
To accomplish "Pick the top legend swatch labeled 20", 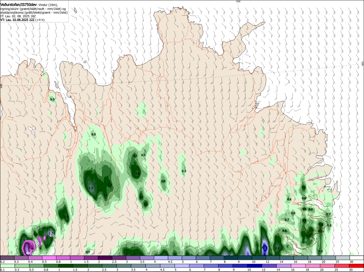I will coord(329,258).
